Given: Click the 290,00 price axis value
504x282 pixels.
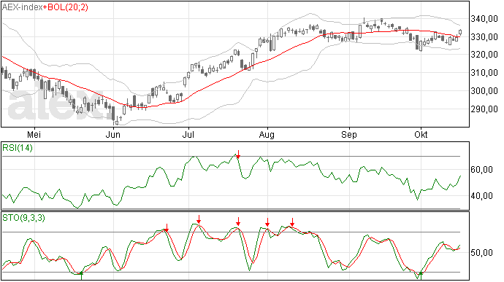Looking at the screenshot, I should 484,109.
